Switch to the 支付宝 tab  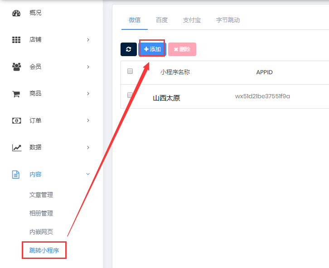click(x=192, y=20)
